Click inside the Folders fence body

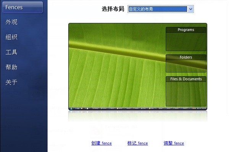tap(186, 66)
